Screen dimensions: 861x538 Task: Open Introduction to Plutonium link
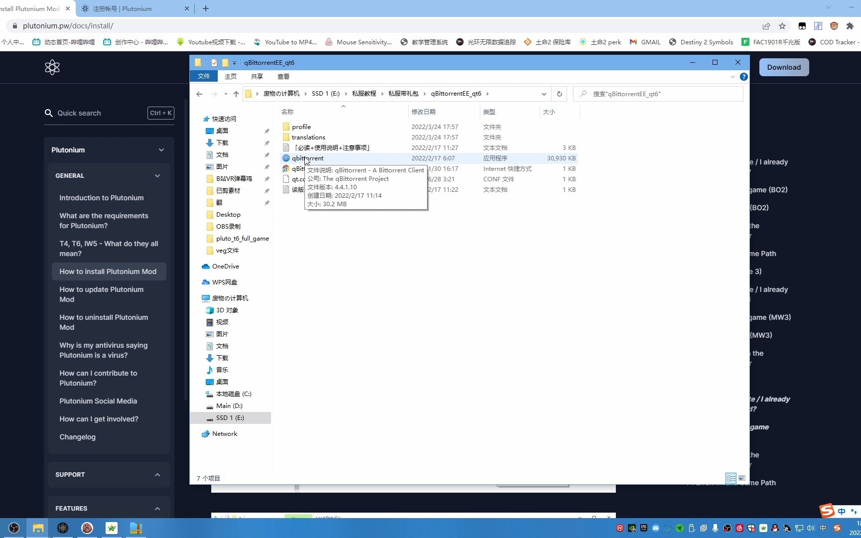click(102, 198)
